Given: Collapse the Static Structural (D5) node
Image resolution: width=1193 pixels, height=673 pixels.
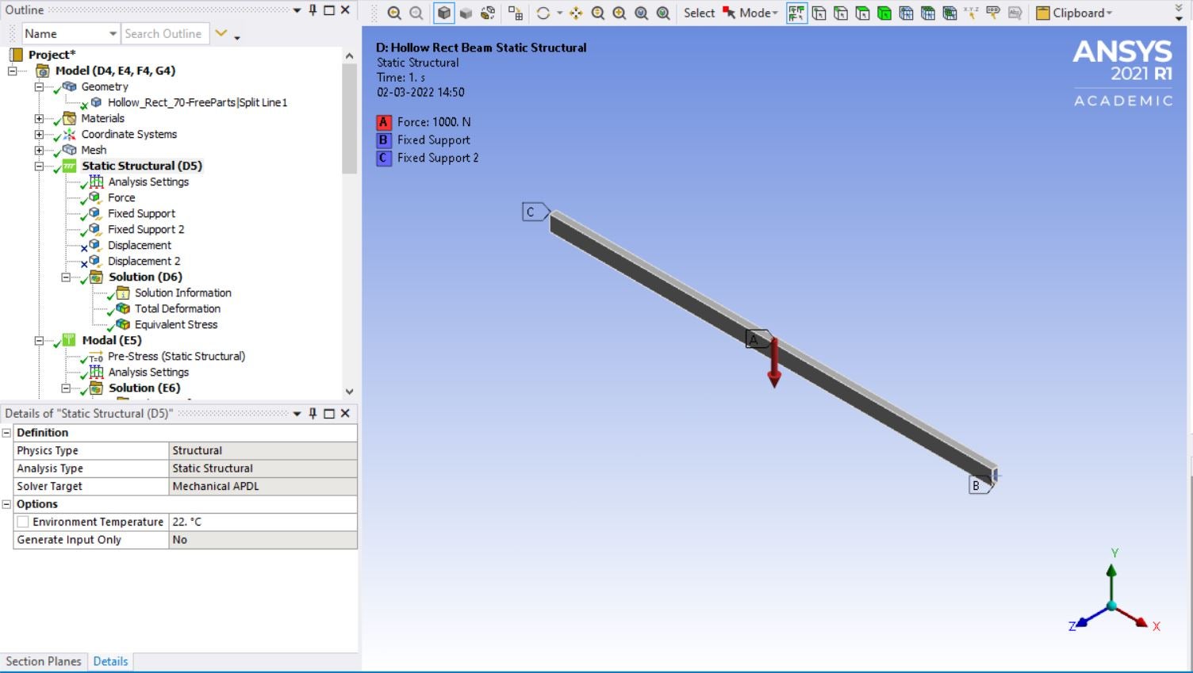Looking at the screenshot, I should [38, 166].
